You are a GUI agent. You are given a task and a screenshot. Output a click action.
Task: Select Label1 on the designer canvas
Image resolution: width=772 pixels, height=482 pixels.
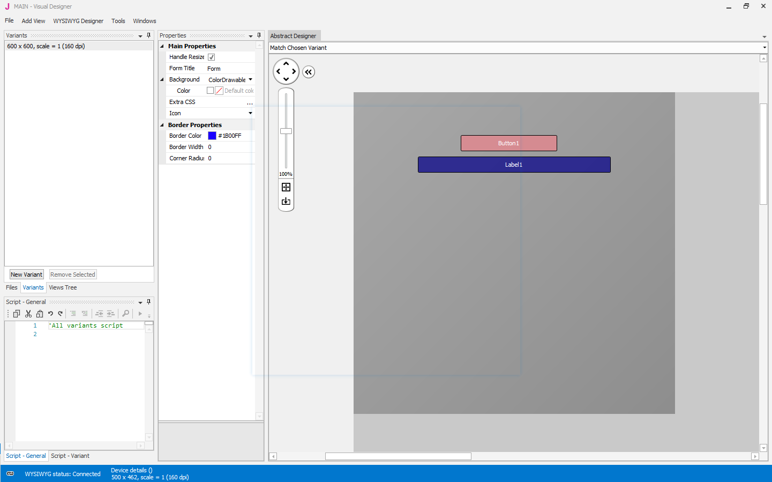click(514, 165)
